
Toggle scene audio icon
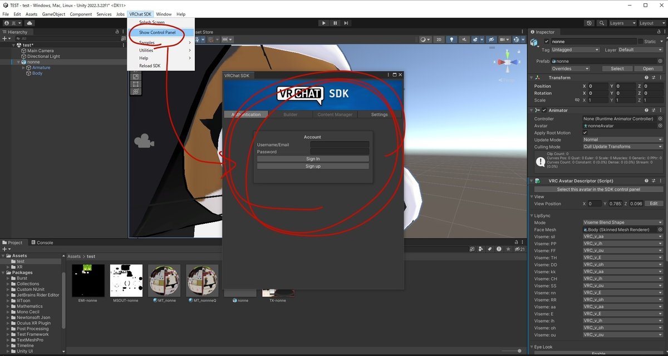[465, 39]
